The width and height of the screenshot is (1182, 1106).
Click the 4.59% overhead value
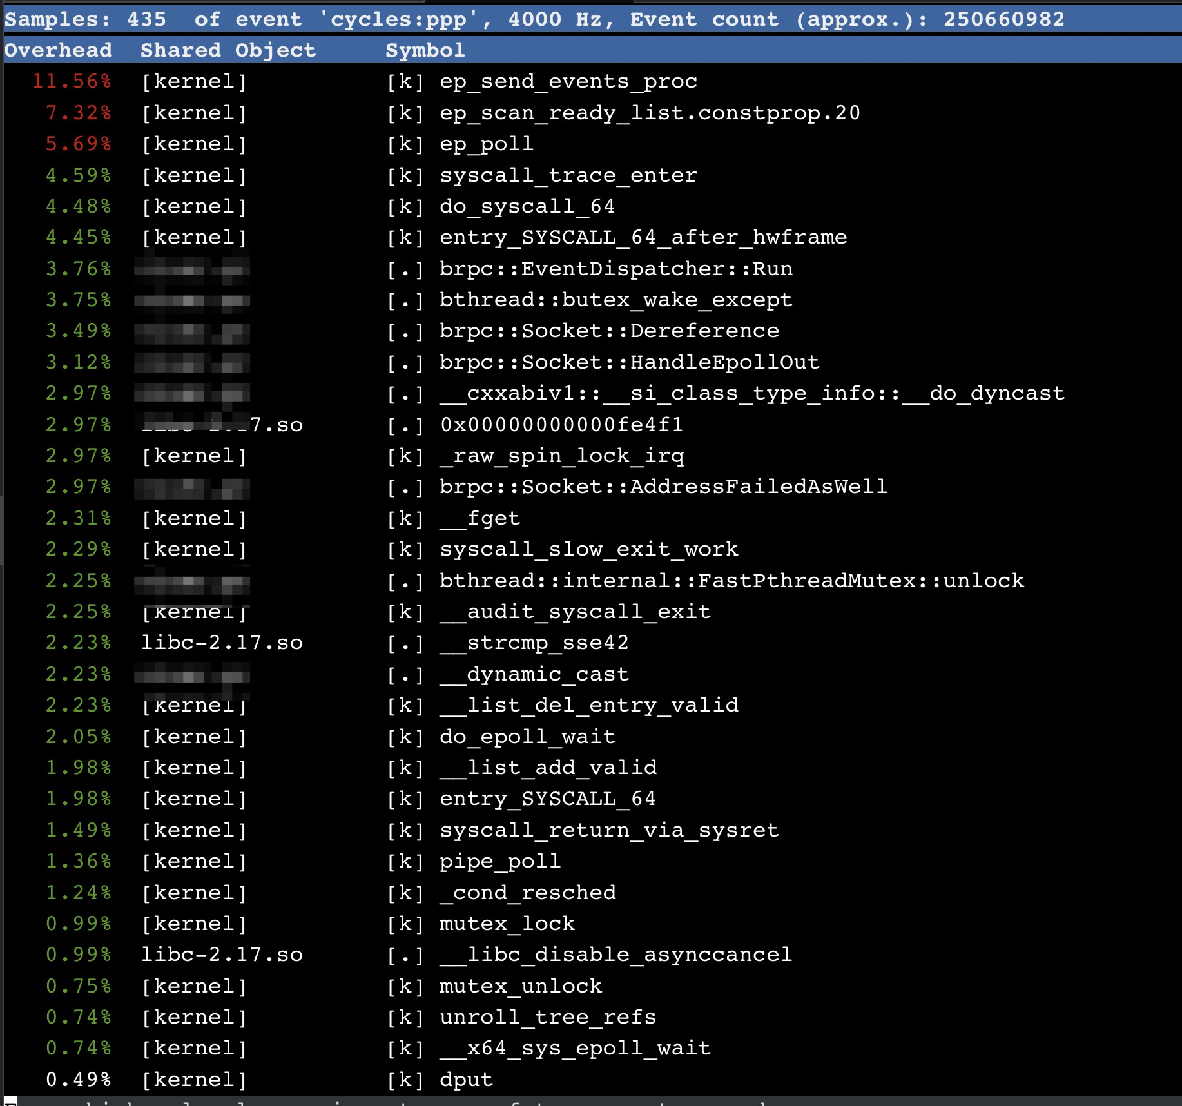[x=79, y=175]
